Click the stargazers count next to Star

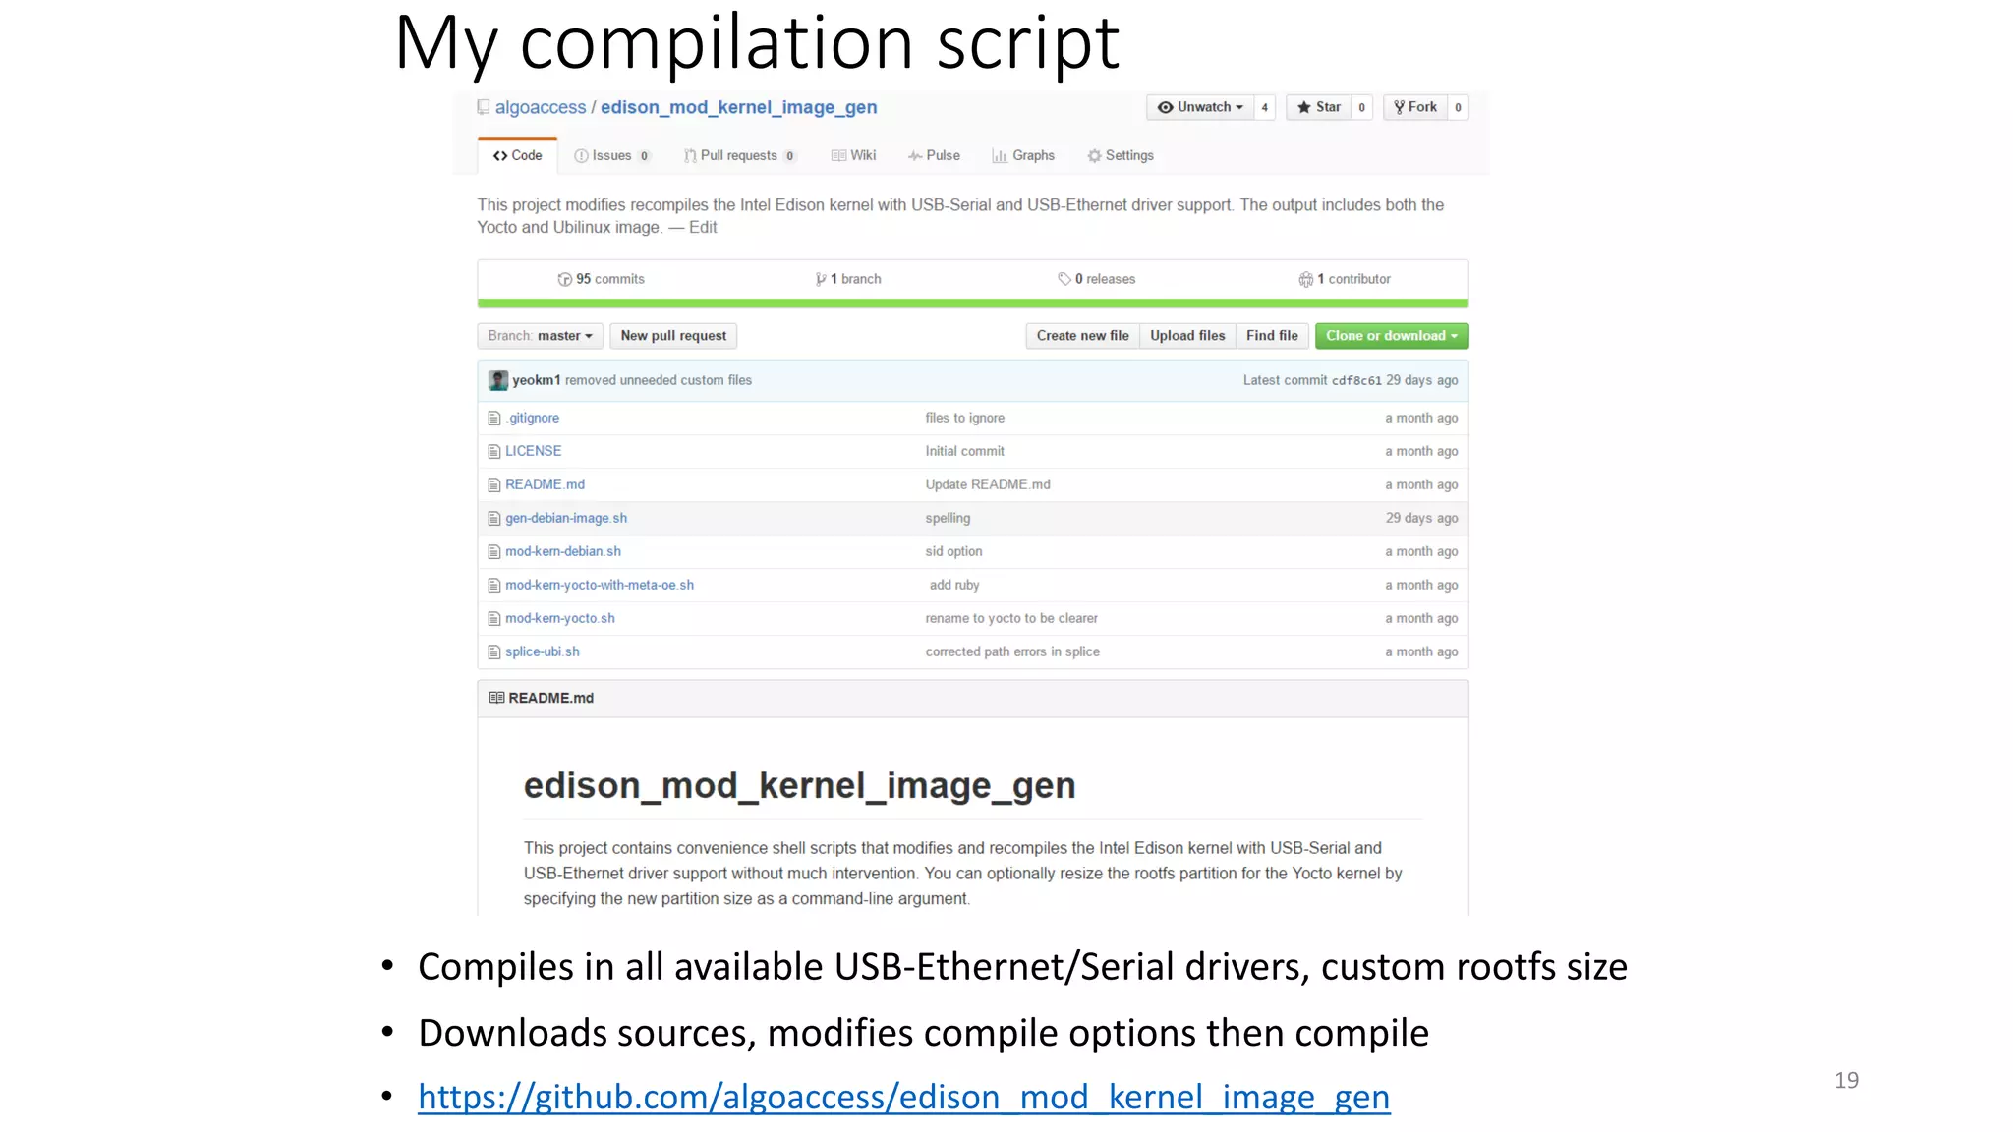(1362, 107)
